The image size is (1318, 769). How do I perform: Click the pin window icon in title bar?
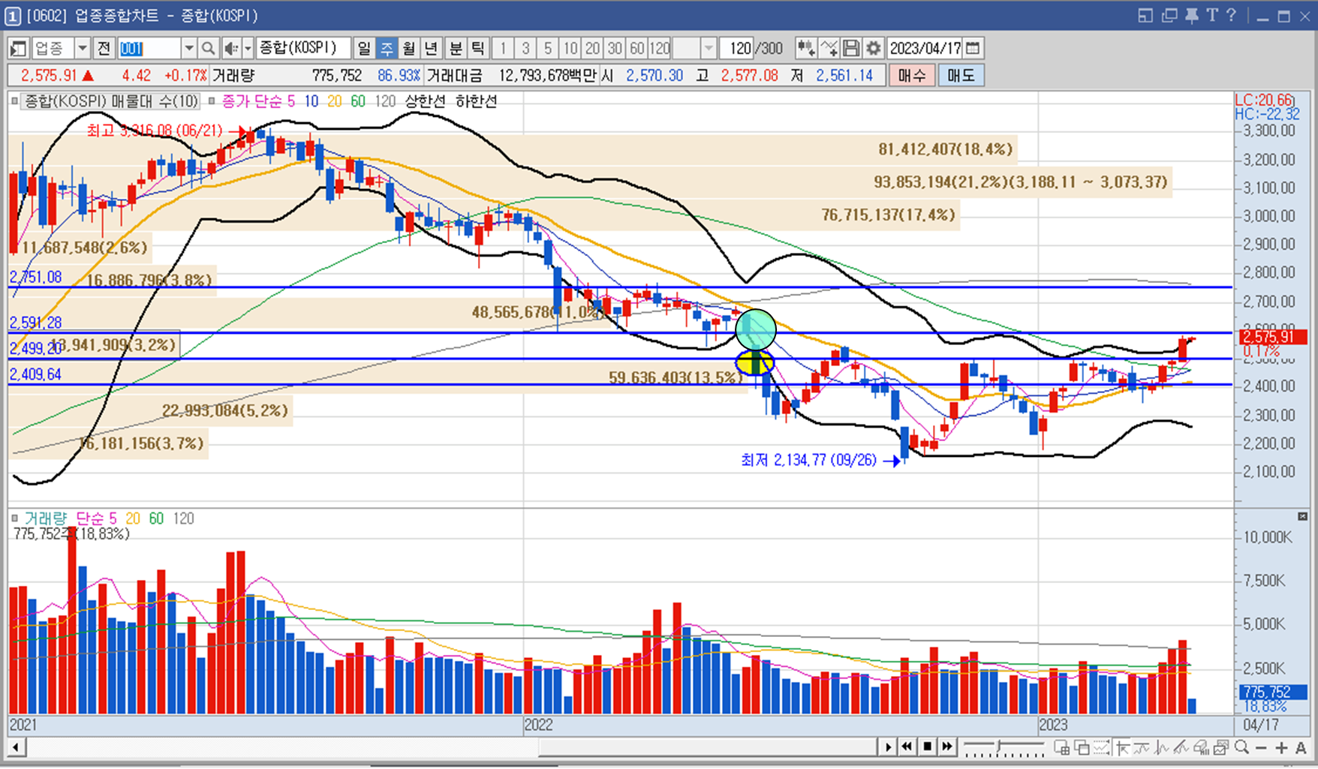coord(1191,16)
